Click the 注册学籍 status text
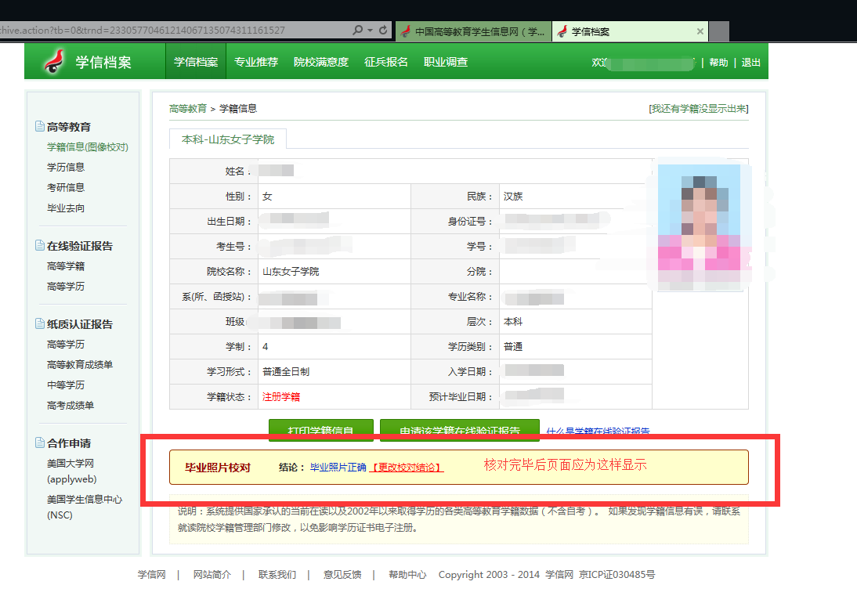857x614 pixels. tap(281, 396)
